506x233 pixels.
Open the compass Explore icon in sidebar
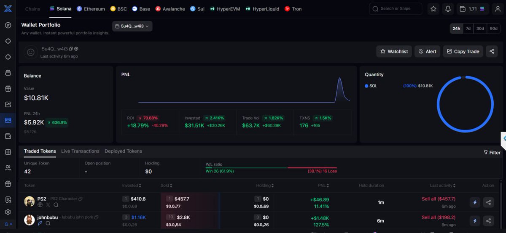click(x=8, y=25)
